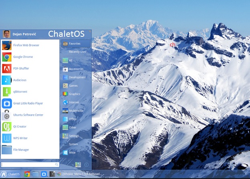Open the Accessories category

tap(76, 69)
